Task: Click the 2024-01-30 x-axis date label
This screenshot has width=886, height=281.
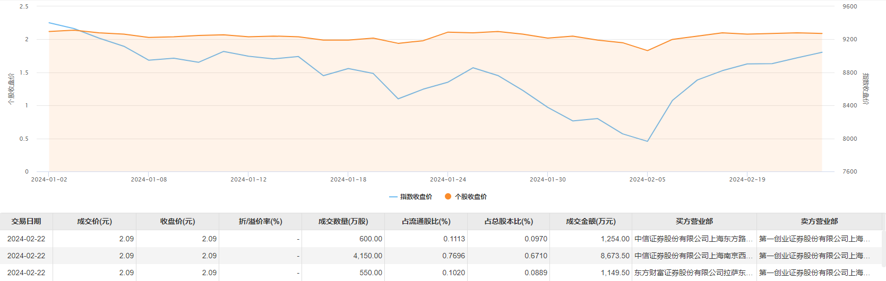Action: coord(548,179)
